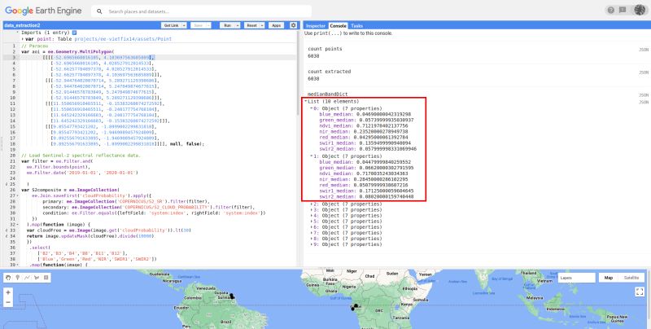Open the Reset dropdown arrow
This screenshot has width=651, height=329.
262,25
